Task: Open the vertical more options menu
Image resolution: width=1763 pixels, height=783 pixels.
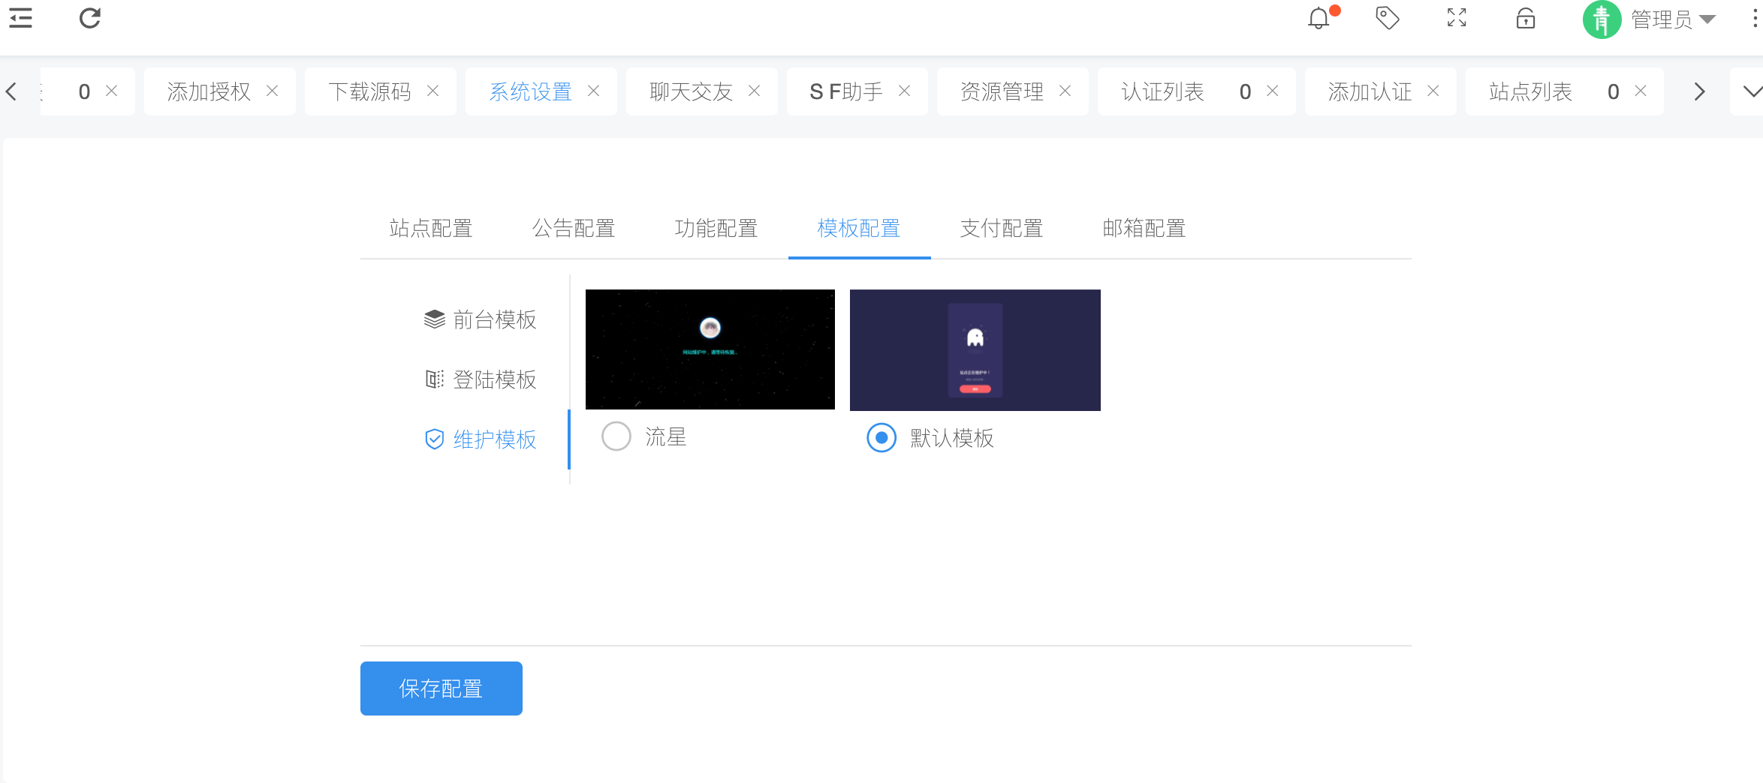Action: tap(1755, 18)
